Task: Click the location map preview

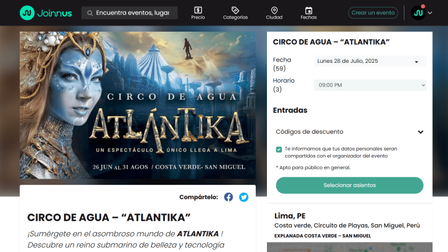Action: pos(350,247)
